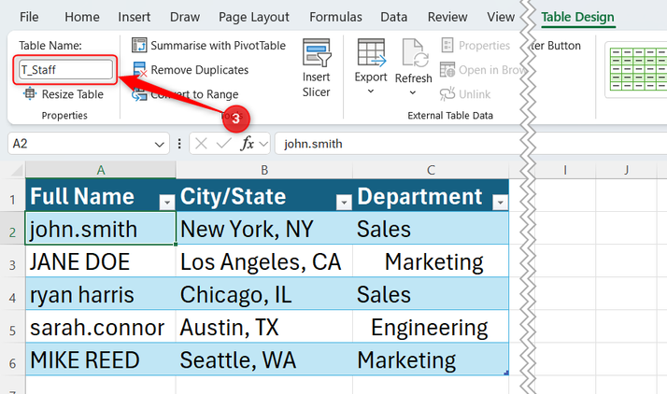Select column A header
Screen dimensions: 667x394
pos(100,170)
